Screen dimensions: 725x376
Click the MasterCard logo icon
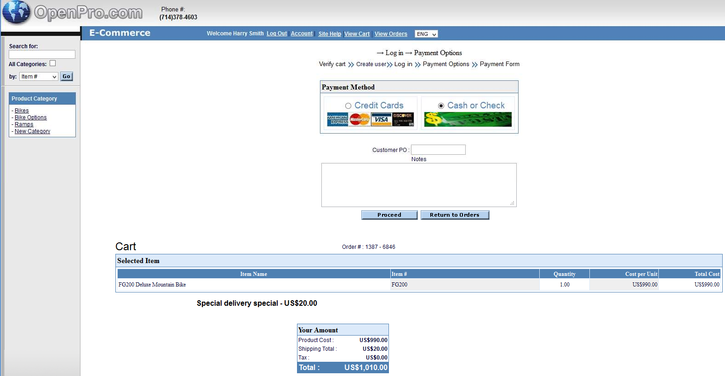(360, 119)
